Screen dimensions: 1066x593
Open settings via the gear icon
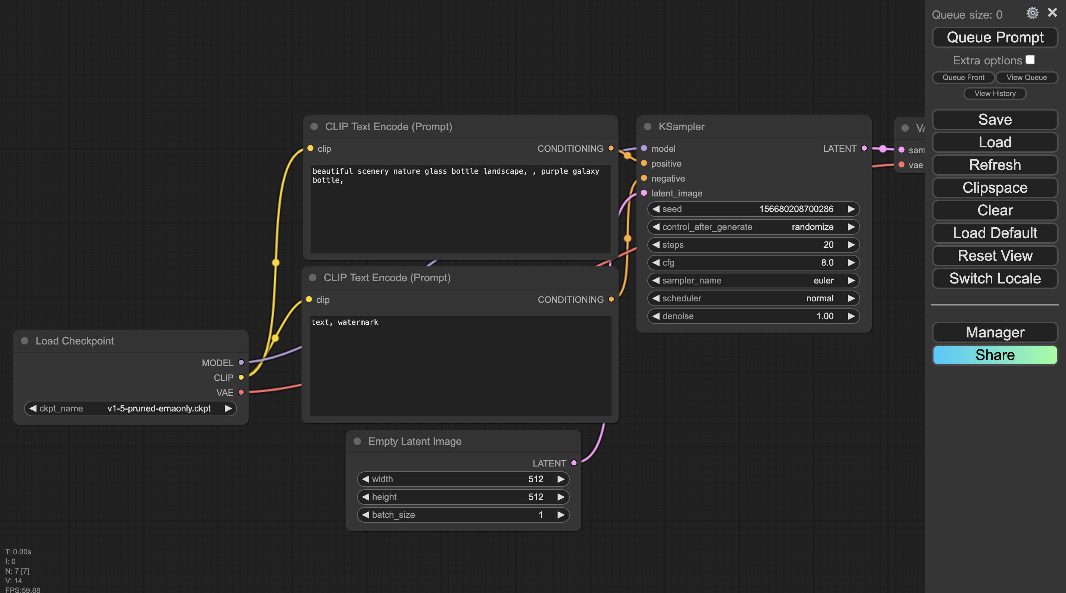point(1032,13)
